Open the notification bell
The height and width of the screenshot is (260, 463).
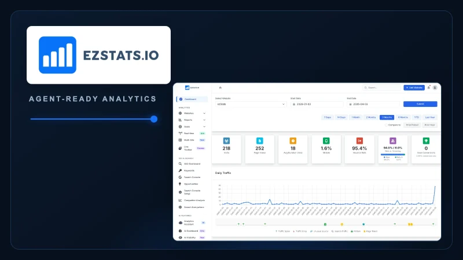coord(429,88)
